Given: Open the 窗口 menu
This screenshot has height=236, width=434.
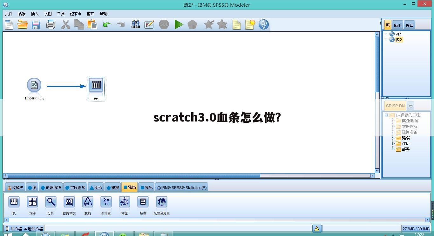Looking at the screenshot, I should 91,14.
